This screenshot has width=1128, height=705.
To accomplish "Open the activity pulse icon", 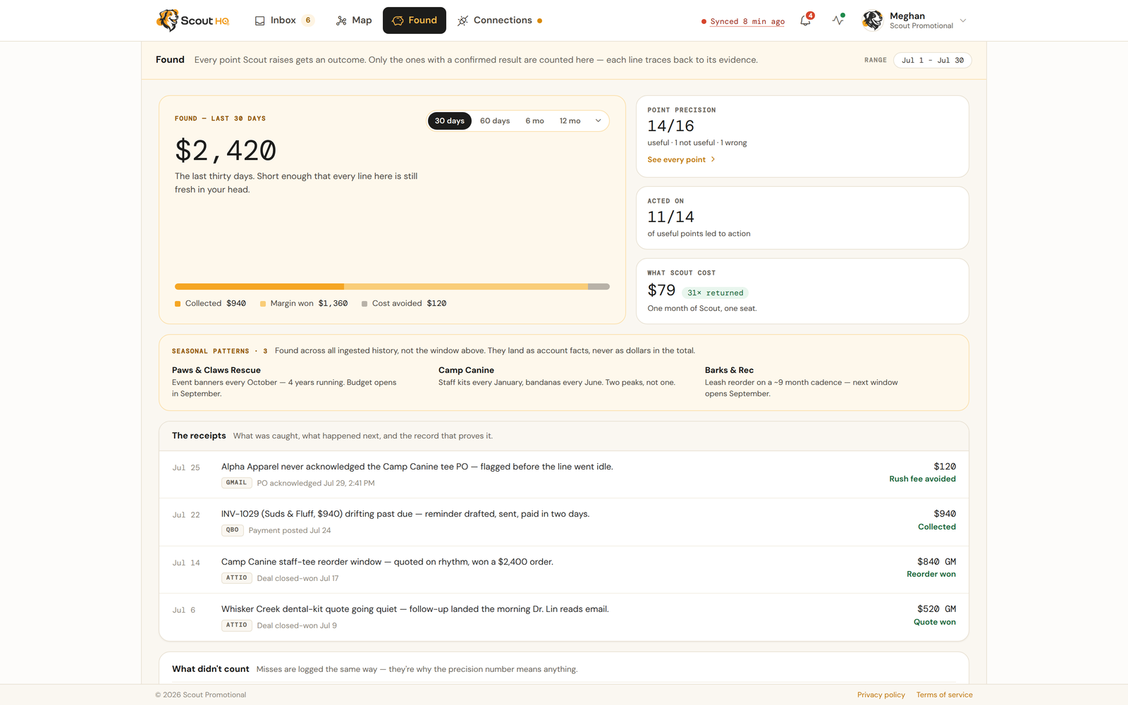I will click(838, 20).
